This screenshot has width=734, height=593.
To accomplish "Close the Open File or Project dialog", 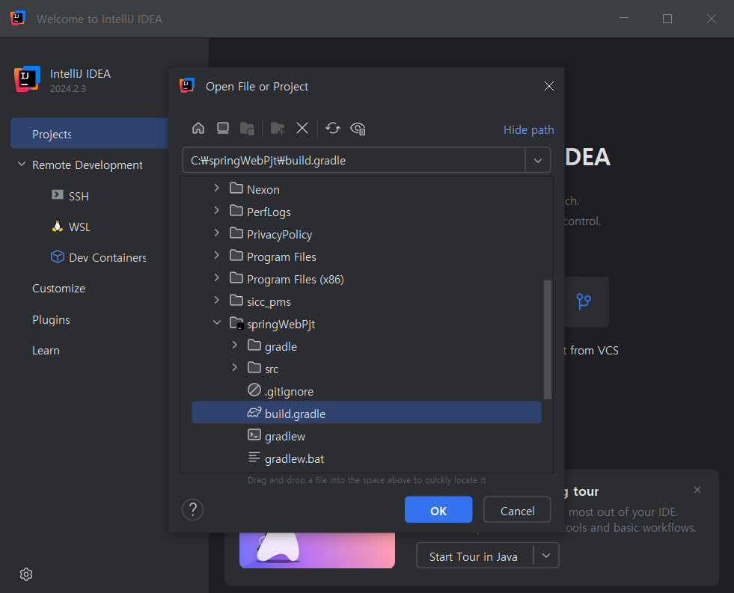I will pos(549,86).
